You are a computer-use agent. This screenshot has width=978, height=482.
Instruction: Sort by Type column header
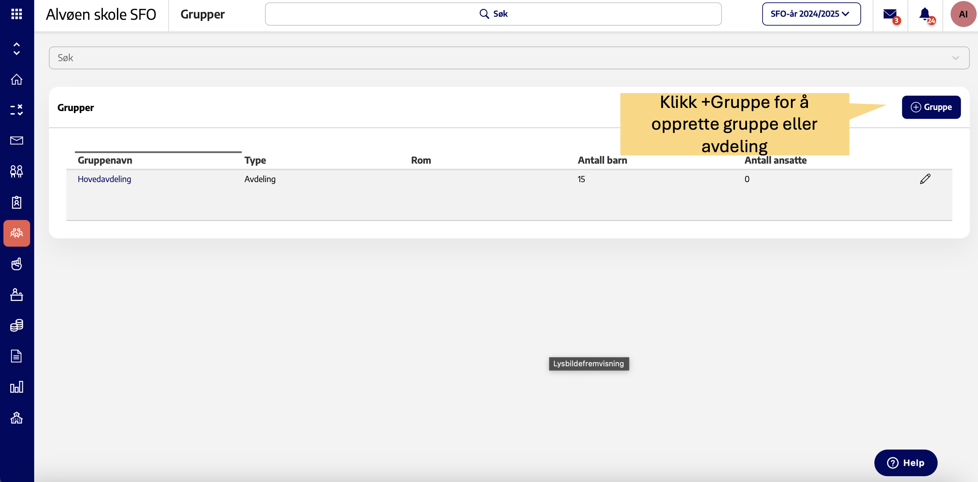pyautogui.click(x=255, y=160)
